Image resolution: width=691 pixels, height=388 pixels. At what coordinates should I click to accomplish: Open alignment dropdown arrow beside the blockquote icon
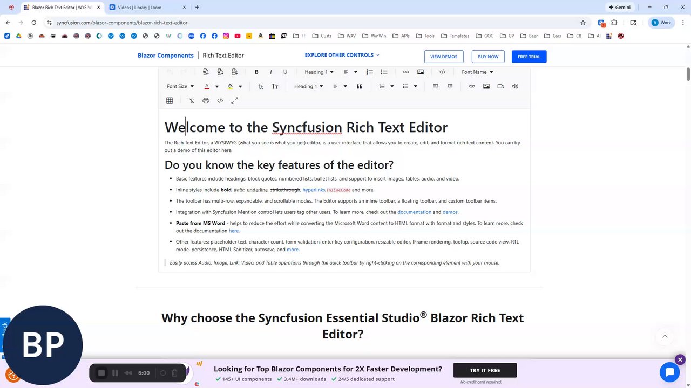pos(345,86)
